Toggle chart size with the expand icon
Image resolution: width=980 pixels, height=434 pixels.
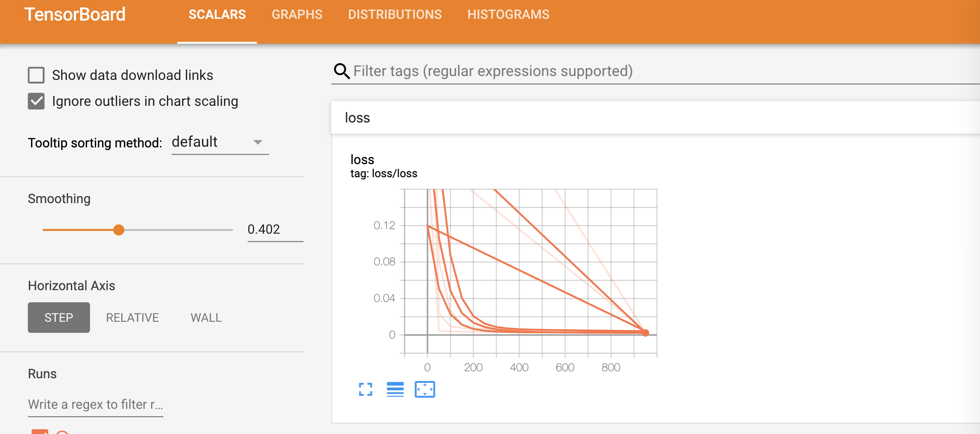coord(365,389)
